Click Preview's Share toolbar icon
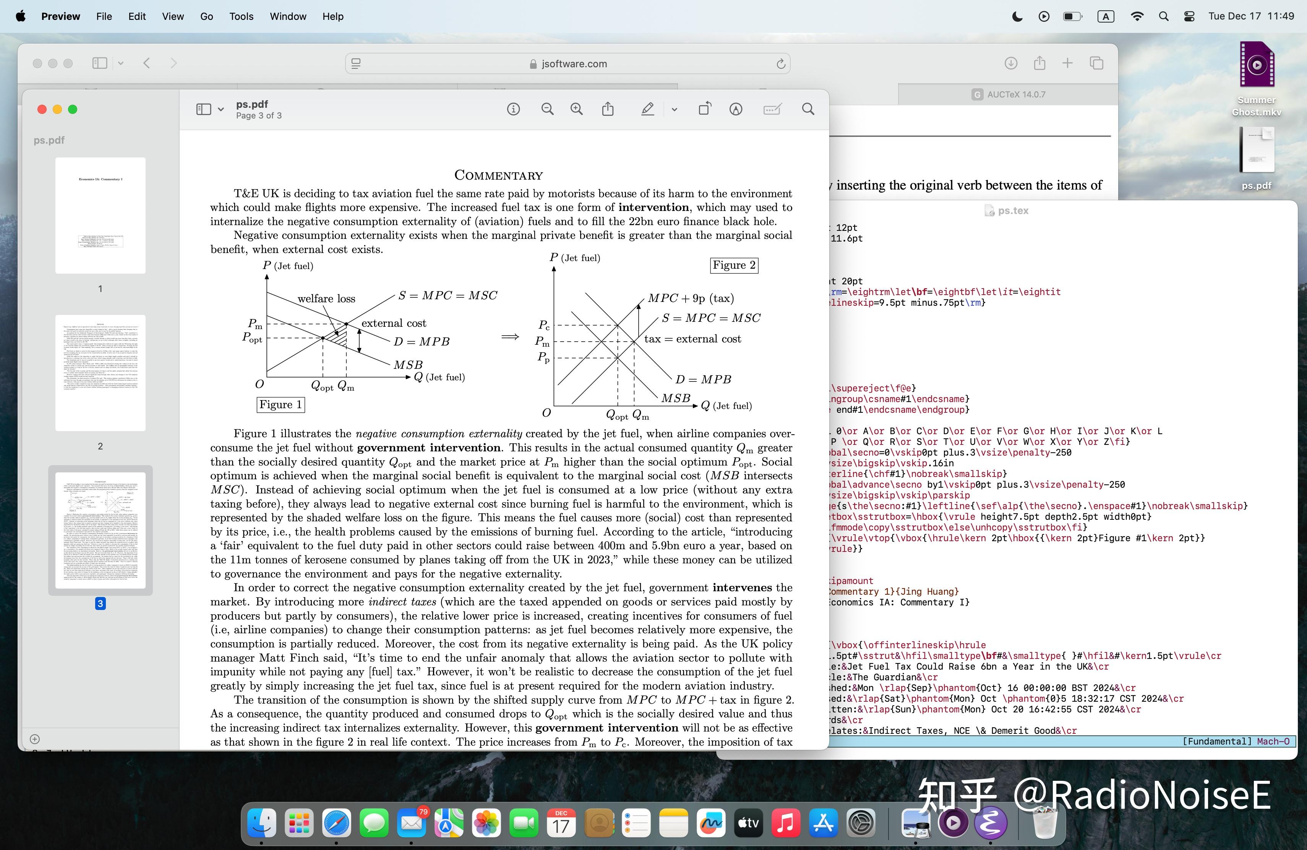1307x850 pixels. point(607,109)
